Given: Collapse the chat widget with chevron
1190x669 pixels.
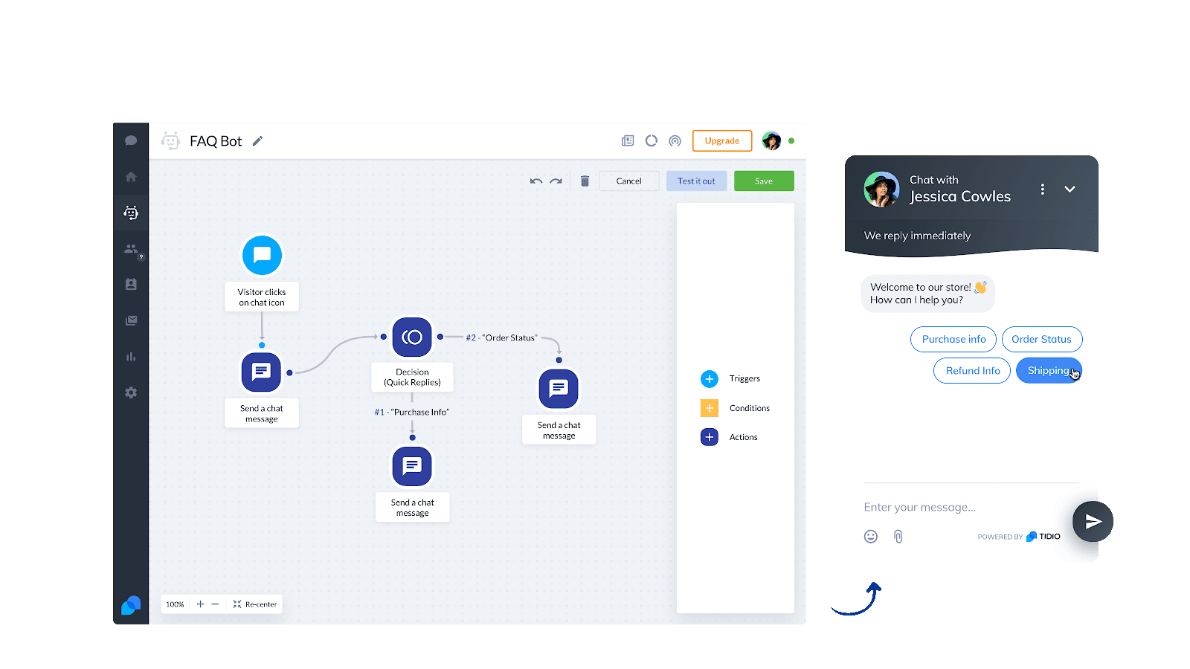Looking at the screenshot, I should [x=1070, y=190].
